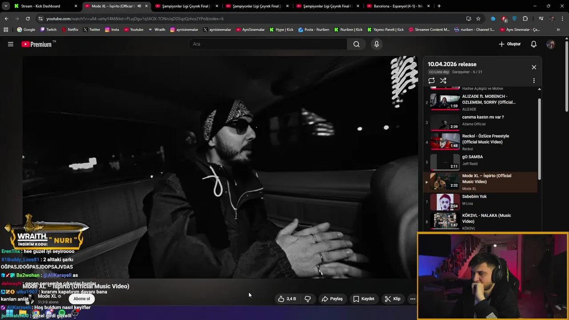Like the video showing 3,4 B

click(287, 299)
